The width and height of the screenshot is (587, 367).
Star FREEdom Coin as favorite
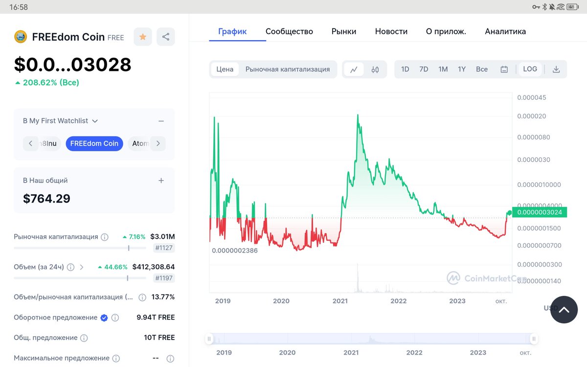point(143,37)
